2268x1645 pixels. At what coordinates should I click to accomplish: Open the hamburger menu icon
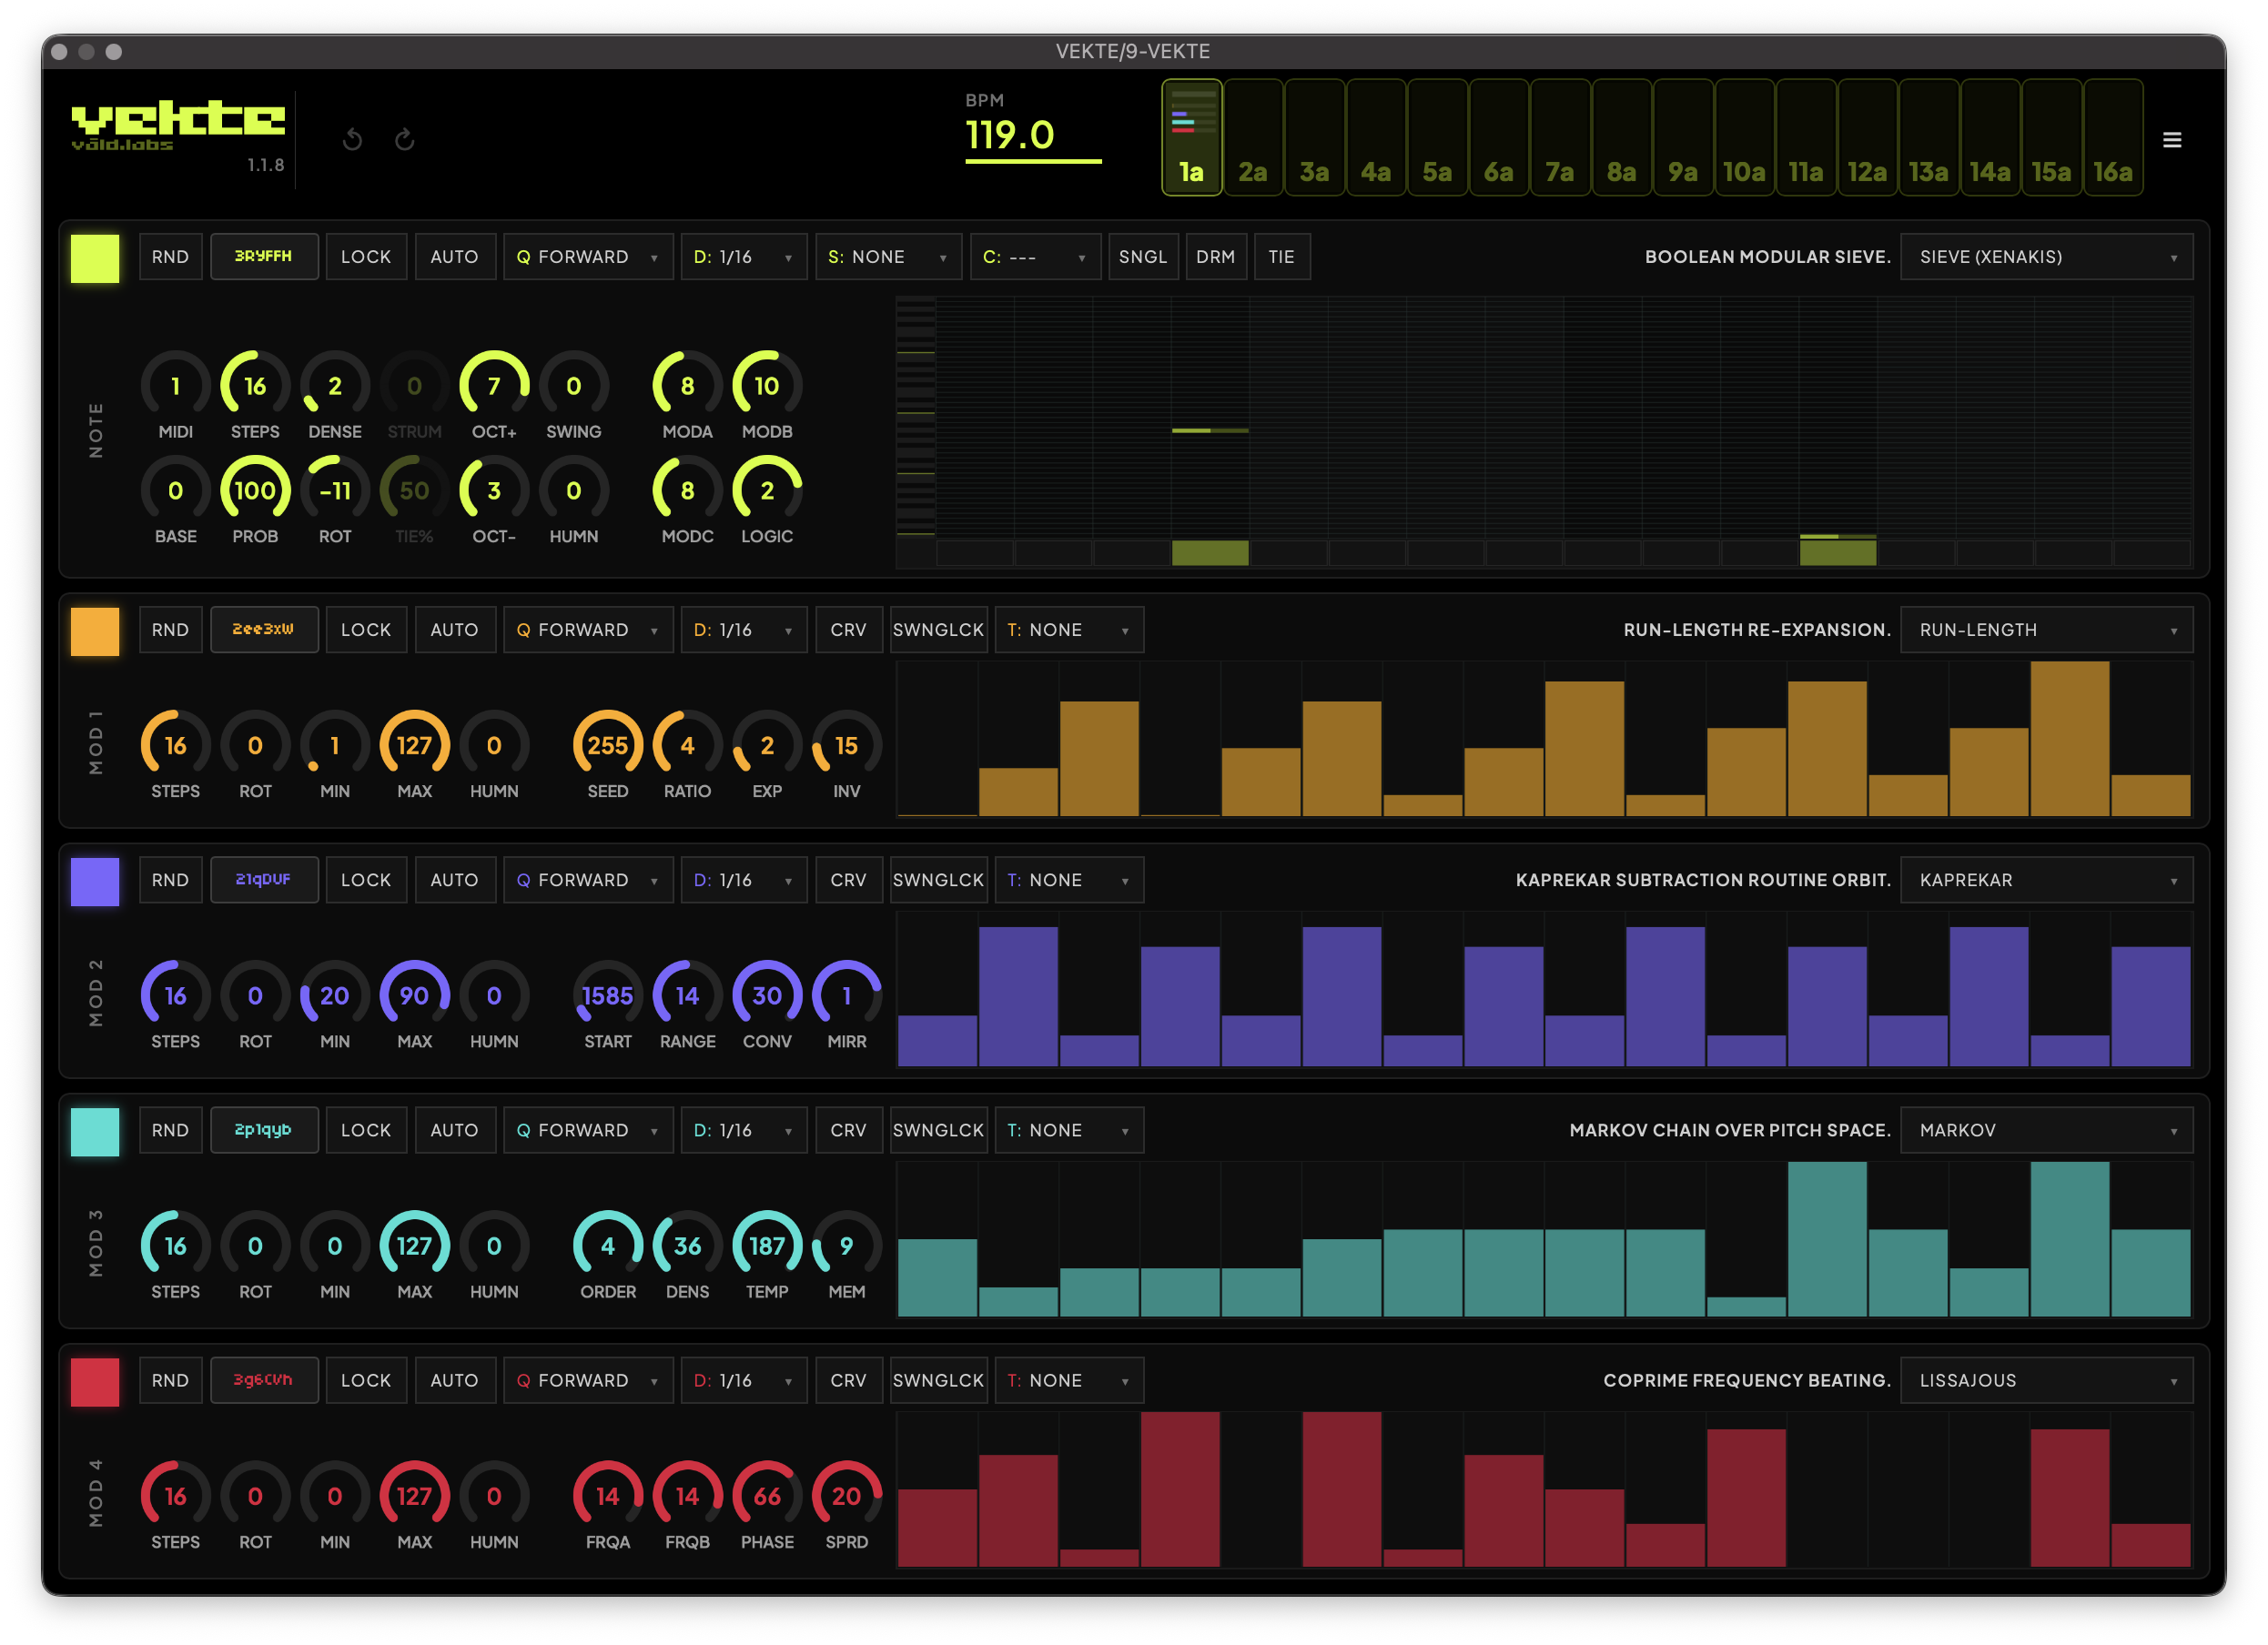point(2171,140)
